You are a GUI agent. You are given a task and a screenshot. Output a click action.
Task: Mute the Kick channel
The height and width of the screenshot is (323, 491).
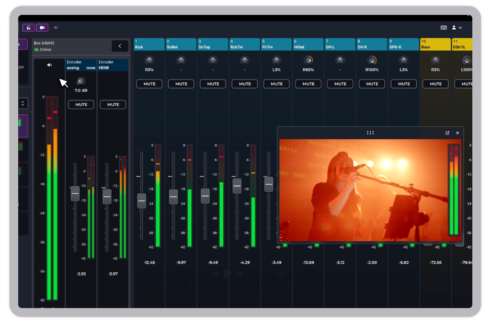pos(149,84)
